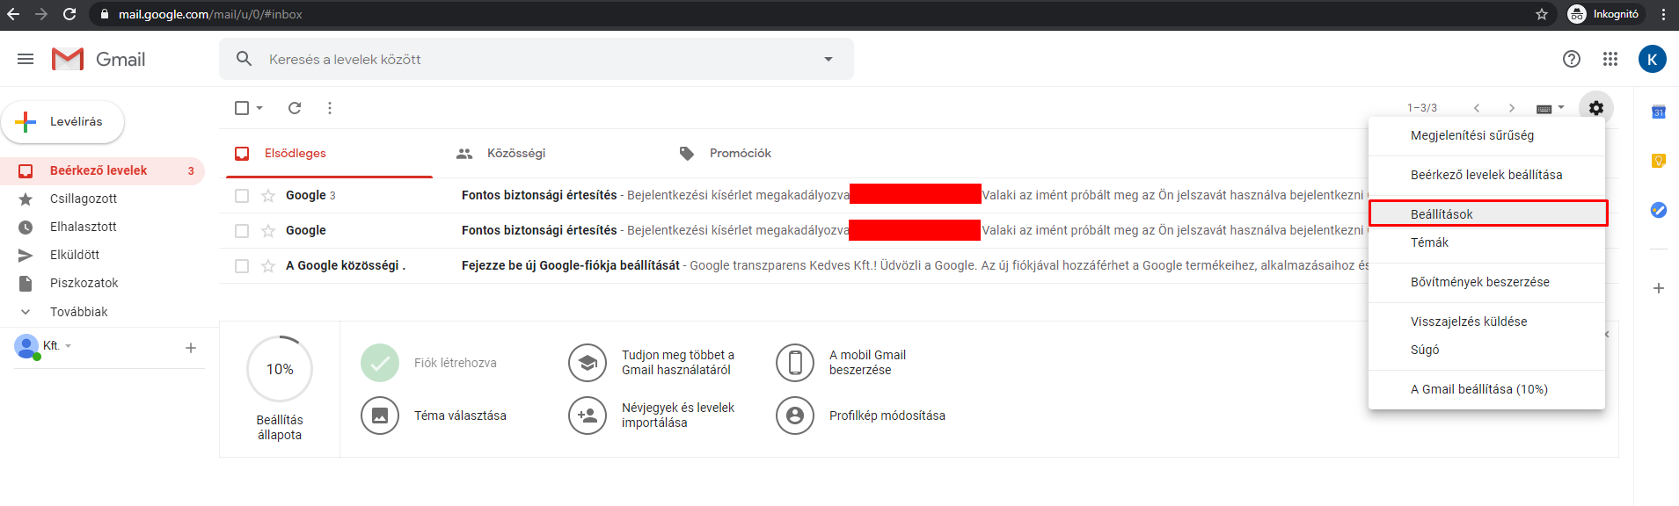The width and height of the screenshot is (1679, 506).
Task: Switch to the Közösségi tab
Action: point(500,154)
